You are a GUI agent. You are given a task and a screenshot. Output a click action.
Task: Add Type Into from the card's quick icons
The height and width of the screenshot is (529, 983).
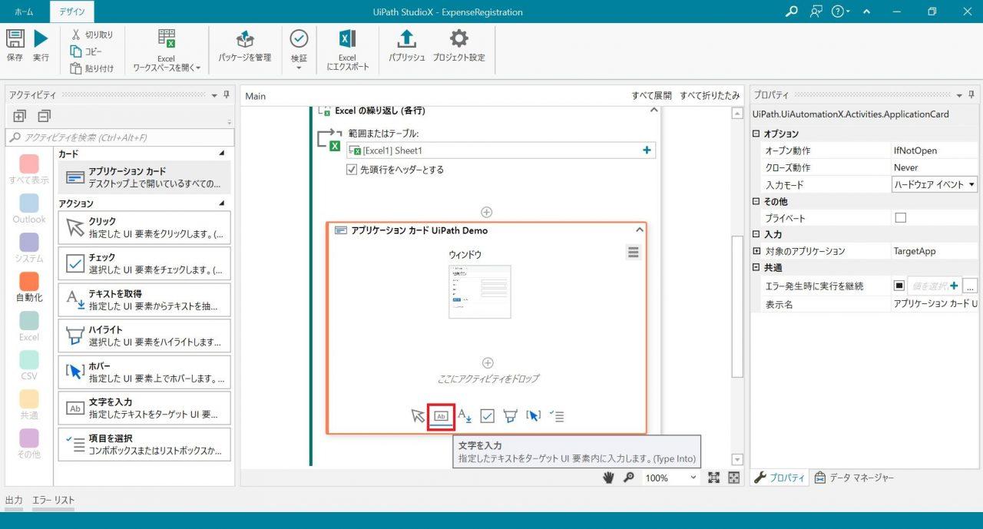click(x=441, y=416)
